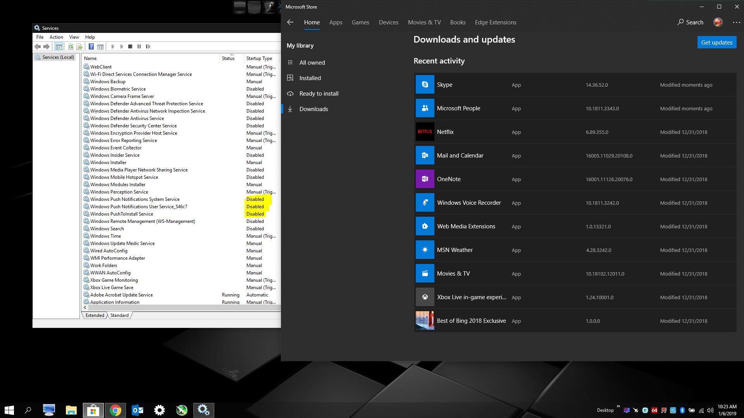Click the OneNote app icon tile
Screen dimensions: 744x418
tap(425, 179)
